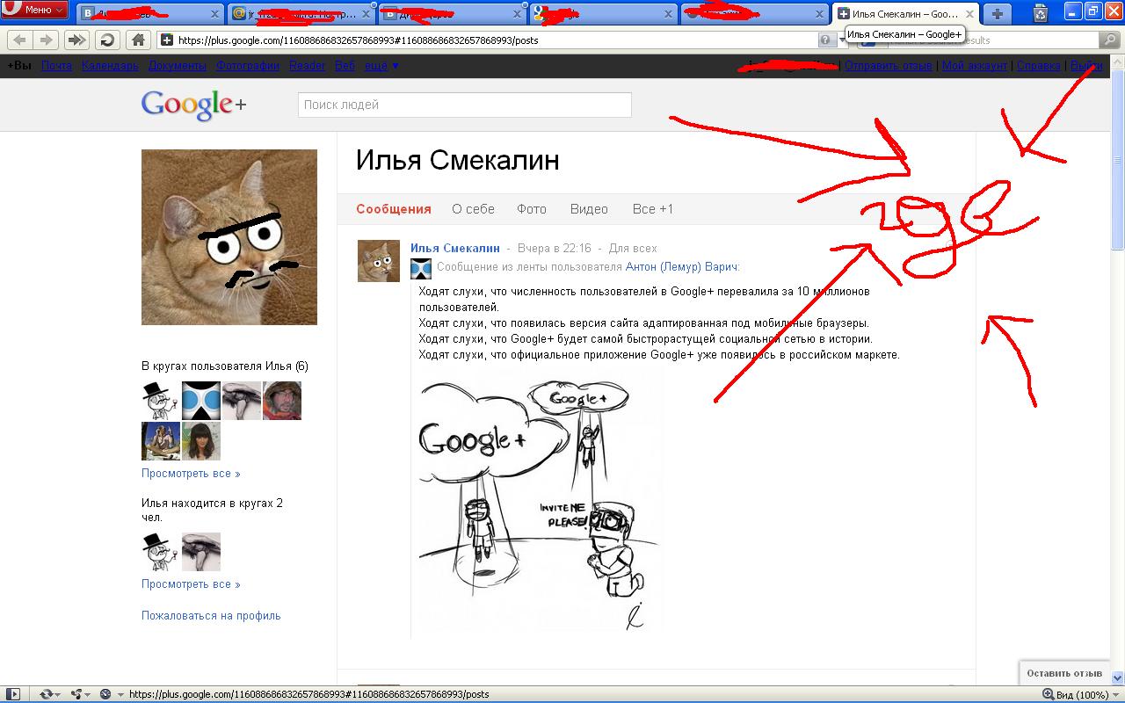Open the Opera Turbo icon dropdown

point(111,694)
